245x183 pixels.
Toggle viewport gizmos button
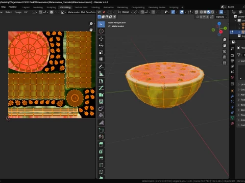pyautogui.click(x=173, y=12)
